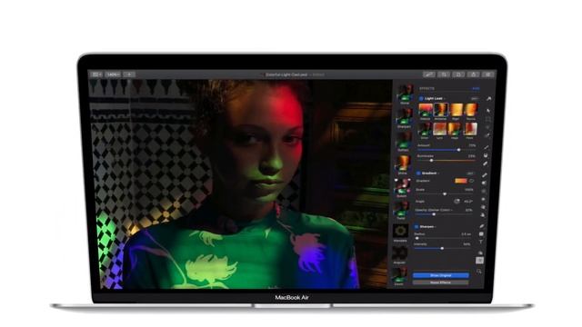This screenshot has height=327, width=582.
Task: Click the reverse gradient icon beside the swatch
Action: click(471, 181)
